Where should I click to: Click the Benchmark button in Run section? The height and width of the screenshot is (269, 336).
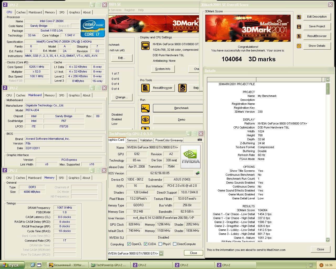[x=178, y=108]
